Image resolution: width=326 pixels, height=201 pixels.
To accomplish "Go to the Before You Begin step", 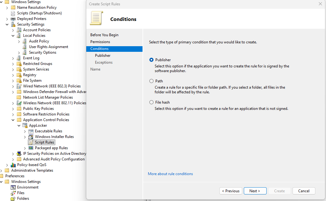I will click(x=104, y=35).
